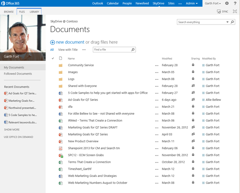The image size is (240, 193).
Task: Open People in top navigation
Action: pos(127,3)
